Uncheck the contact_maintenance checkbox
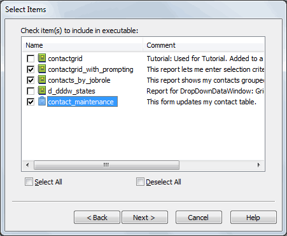The height and width of the screenshot is (236, 287). pos(31,102)
